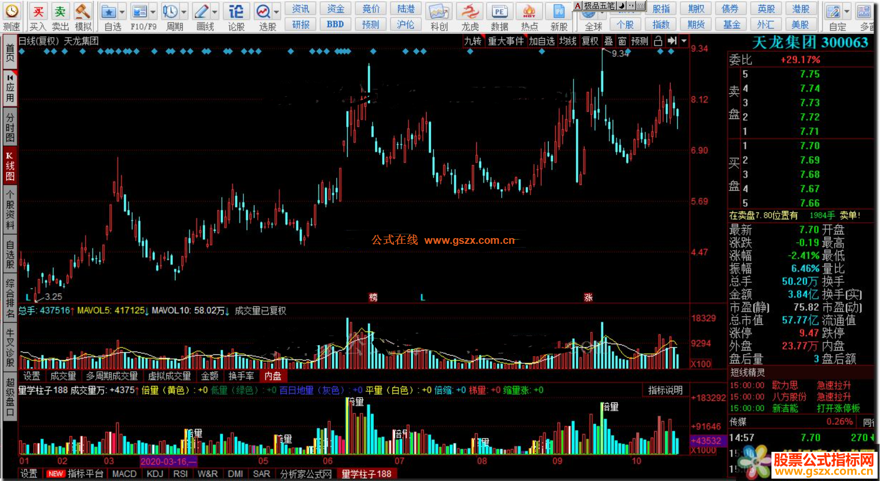Open the 论股 stock discussion icon
This screenshot has height=481, width=880.
coord(236,11)
